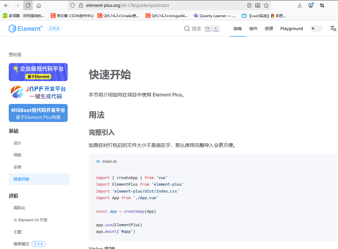Open the Qt5.14.2+mingw64 bookmark

click(x=167, y=16)
